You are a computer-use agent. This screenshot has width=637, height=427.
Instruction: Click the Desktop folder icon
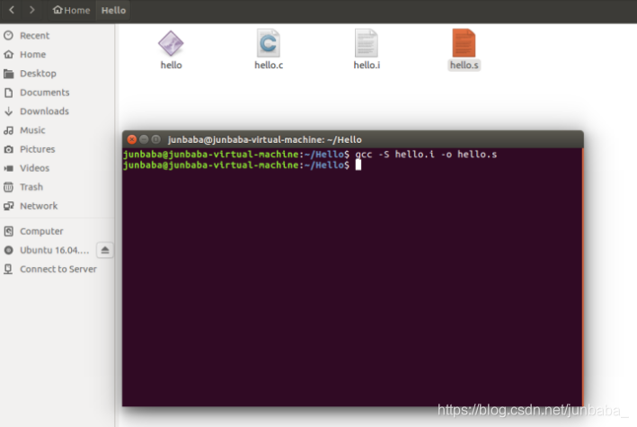pyautogui.click(x=8, y=74)
